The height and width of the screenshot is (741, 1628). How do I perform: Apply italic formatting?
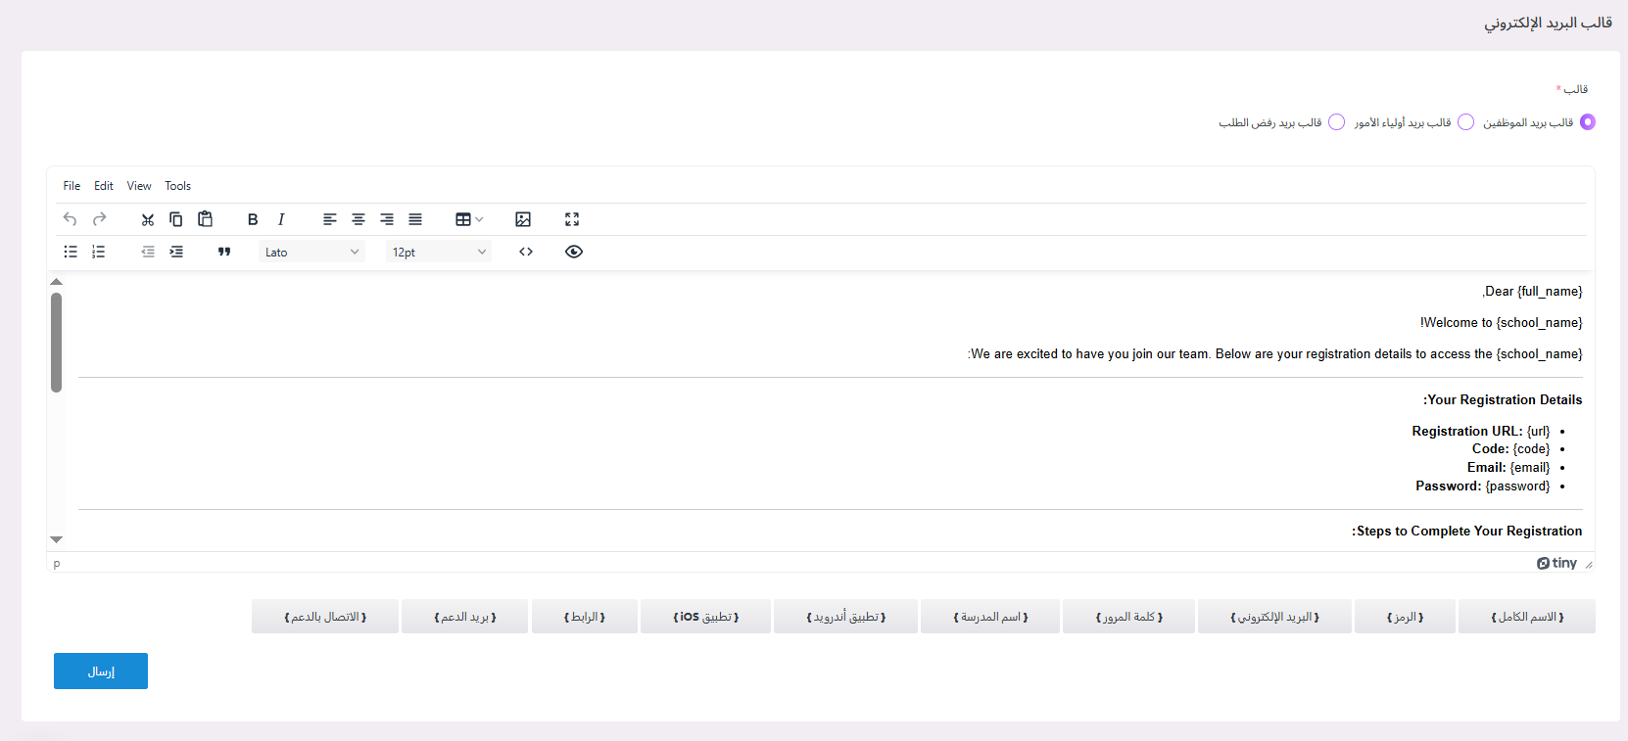tap(281, 219)
